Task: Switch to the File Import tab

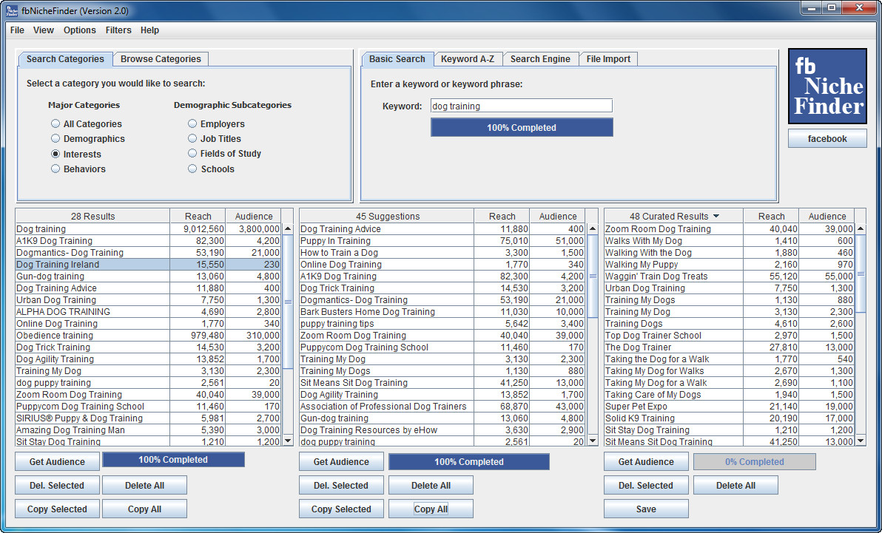Action: coord(608,59)
